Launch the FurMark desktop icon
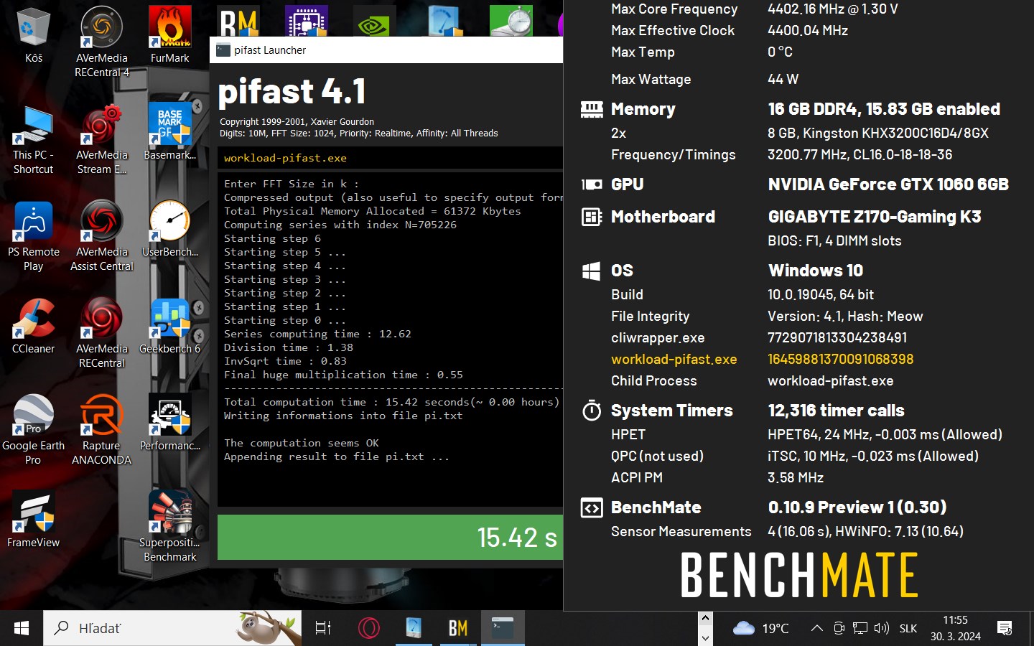 point(170,34)
